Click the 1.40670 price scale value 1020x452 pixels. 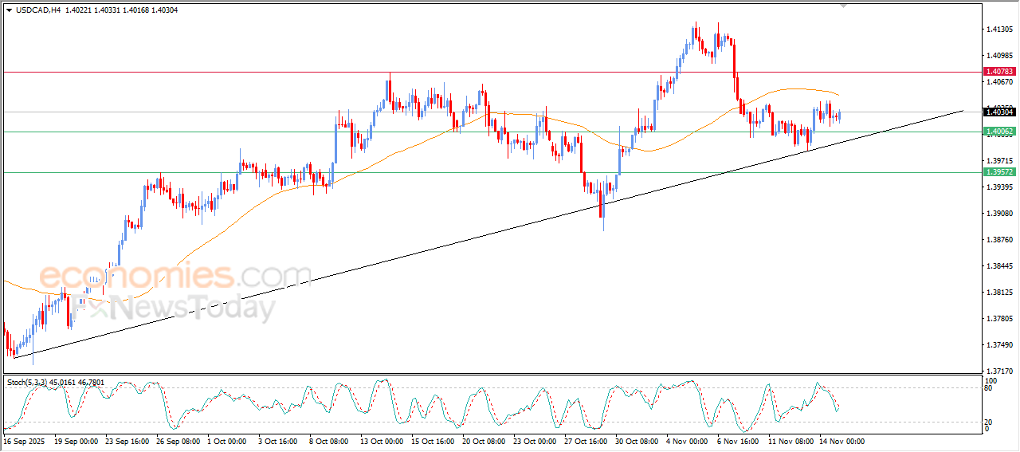pos(999,82)
